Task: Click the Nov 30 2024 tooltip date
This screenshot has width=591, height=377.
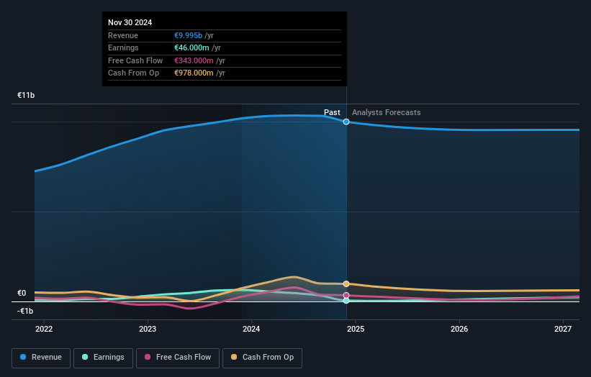Action: 130,22
